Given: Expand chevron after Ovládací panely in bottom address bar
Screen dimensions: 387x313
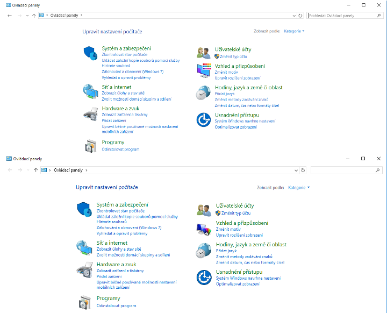Looking at the screenshot, I should click(x=87, y=170).
